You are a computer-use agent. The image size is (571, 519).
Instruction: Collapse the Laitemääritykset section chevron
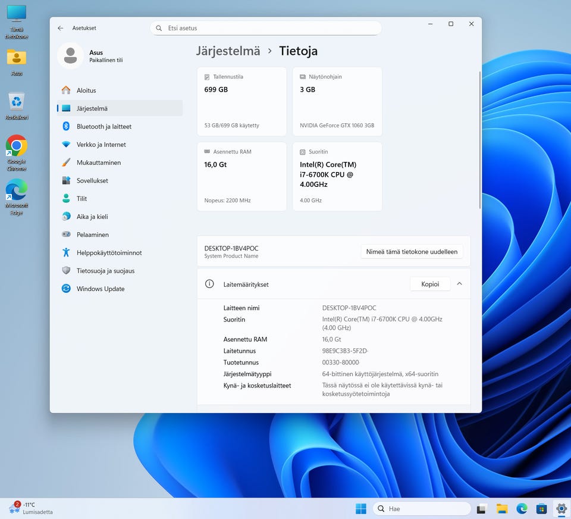tap(459, 284)
